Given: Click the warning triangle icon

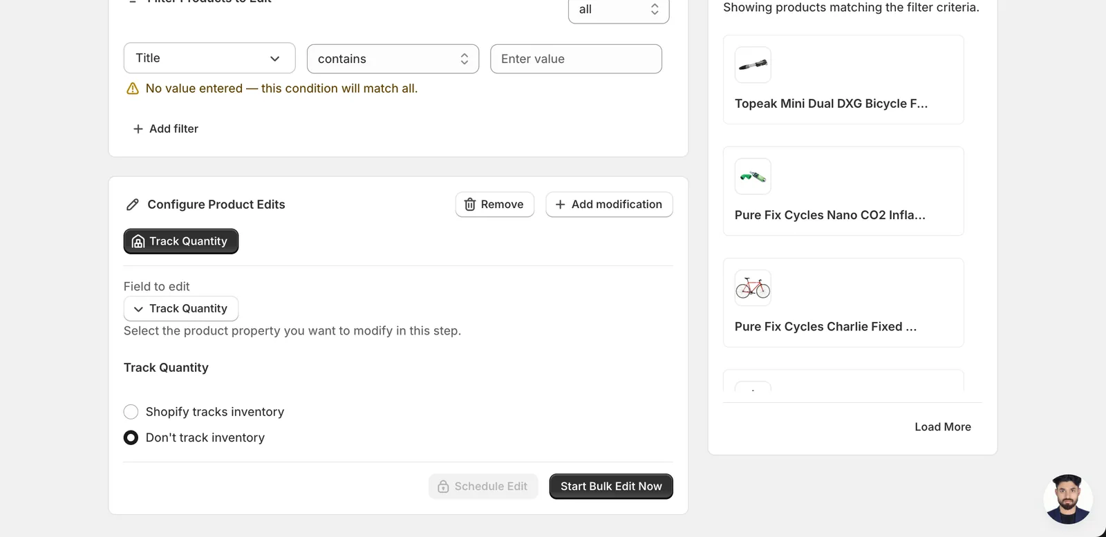Looking at the screenshot, I should (x=133, y=88).
